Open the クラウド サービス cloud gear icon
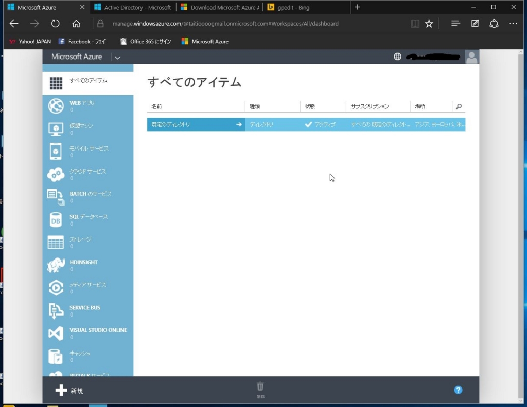 56,174
